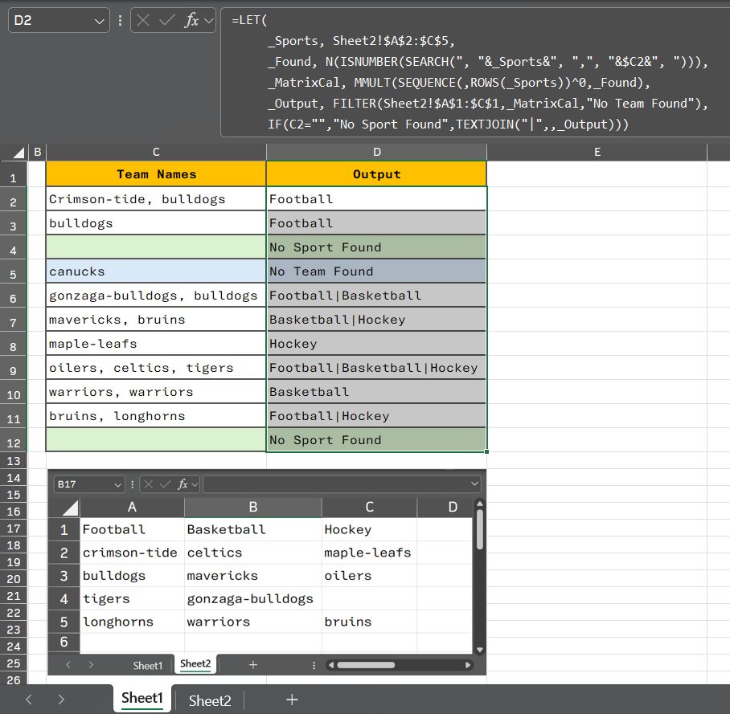Select column C header in main sheet
730x714 pixels.
pos(156,152)
